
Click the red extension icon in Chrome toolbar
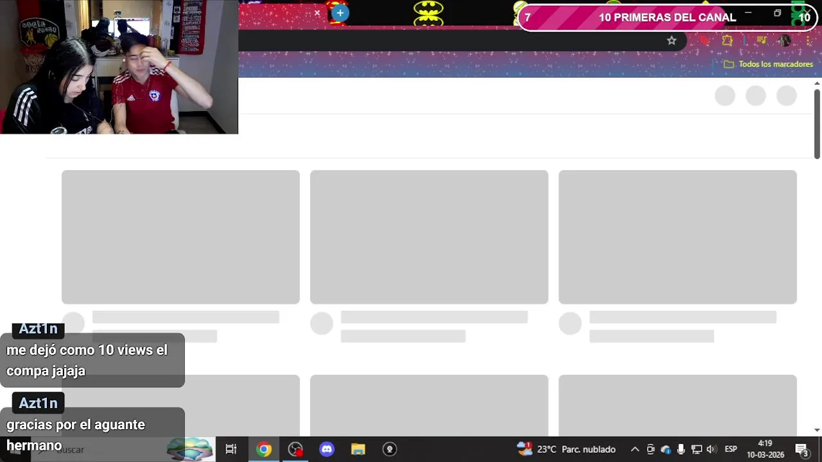tap(705, 40)
